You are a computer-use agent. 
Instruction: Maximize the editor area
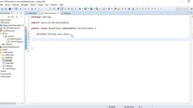pos(191,13)
